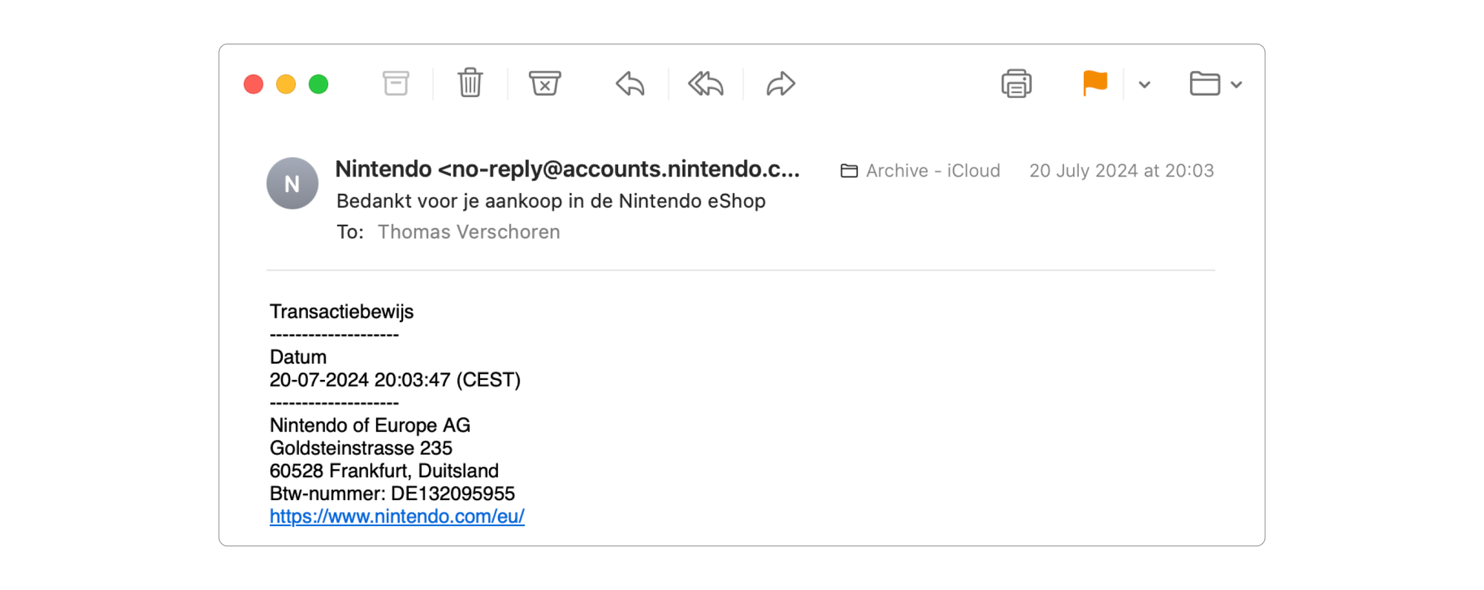Click the date 20 July 2024 at 20:03

1120,171
